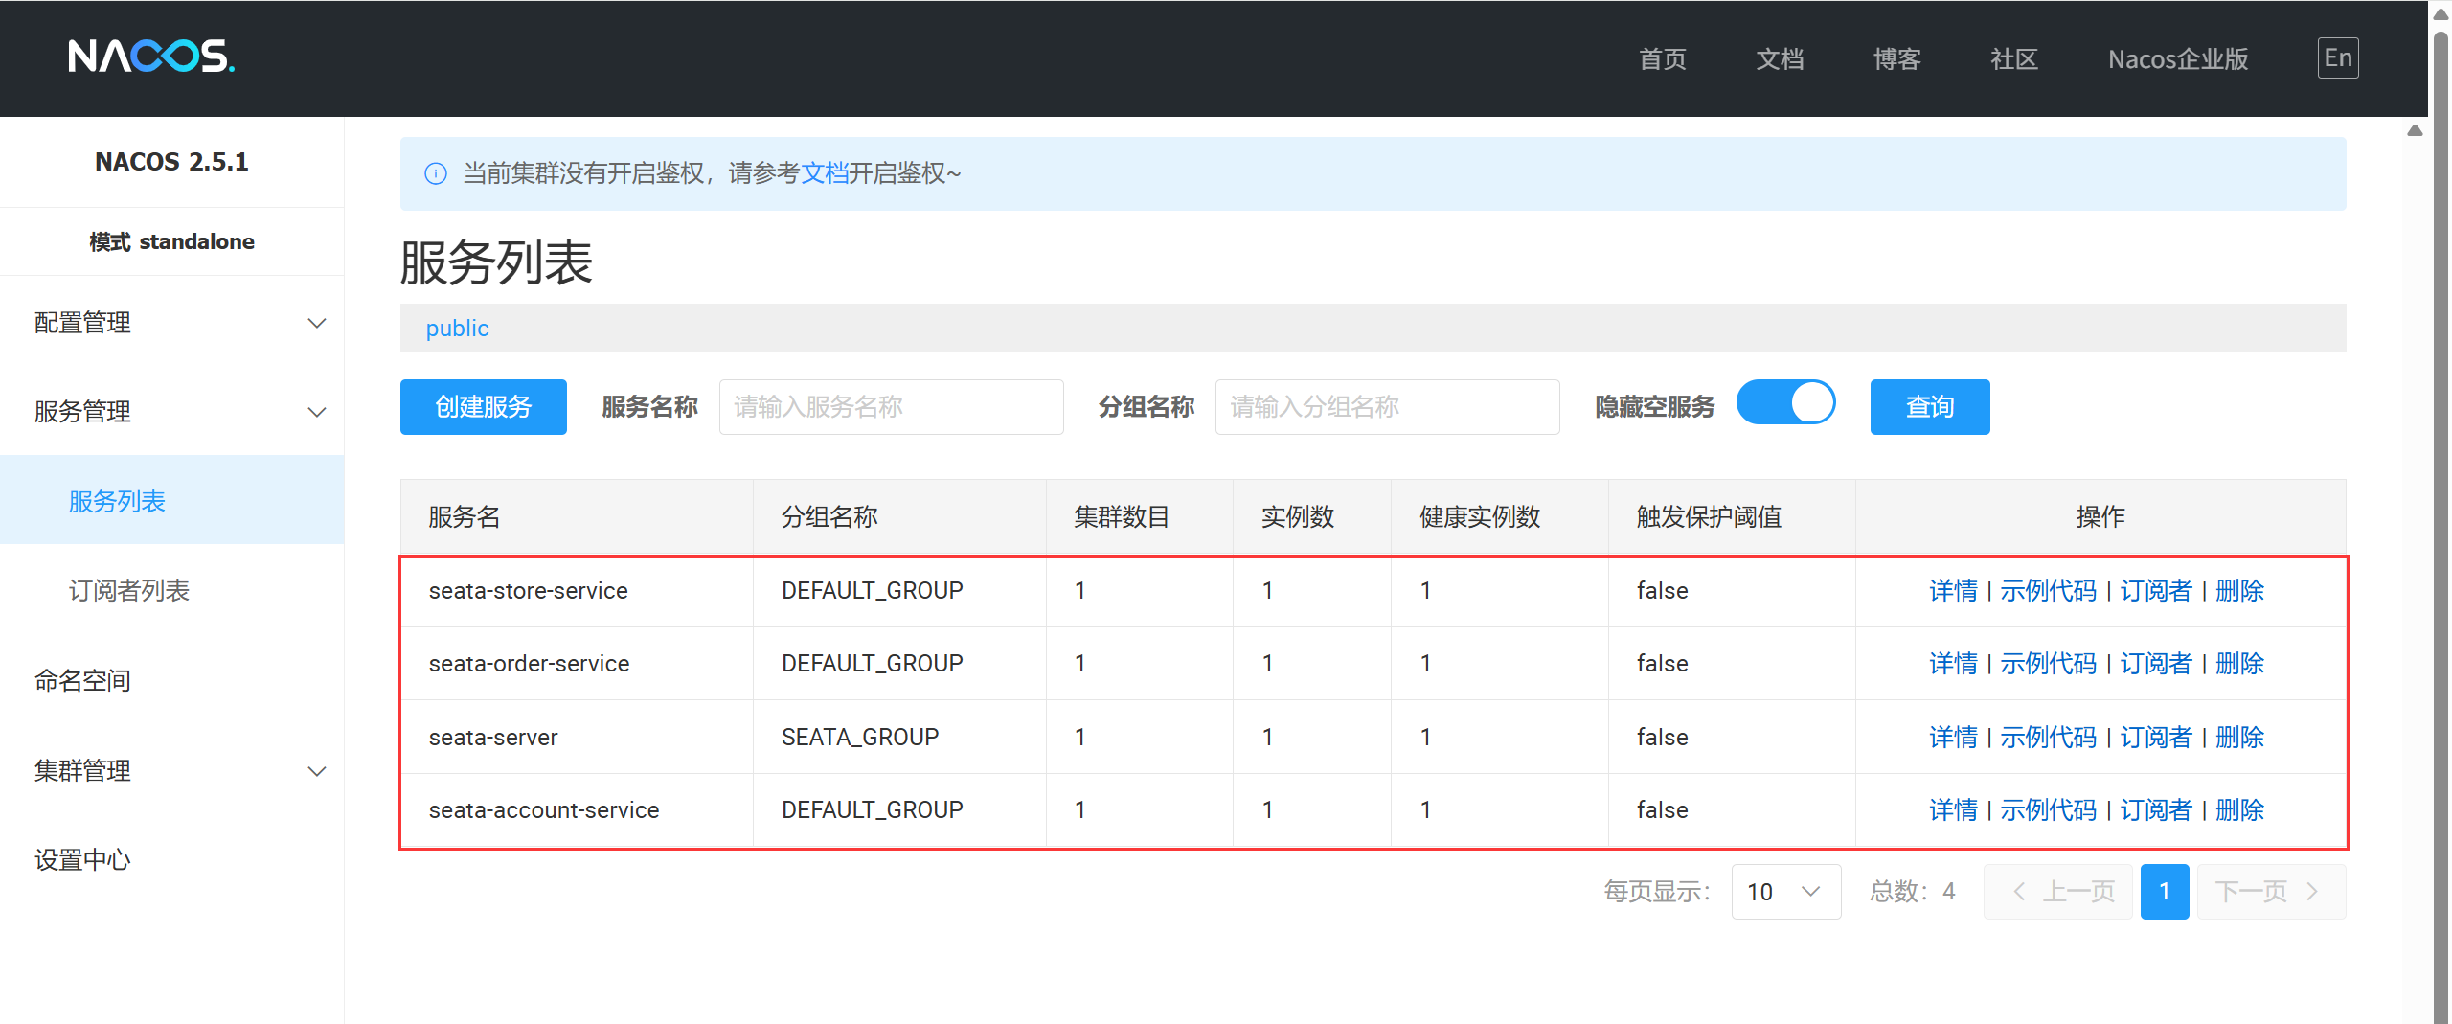Open the 配置管理 sidebar section
This screenshot has height=1024, width=2452.
172,323
